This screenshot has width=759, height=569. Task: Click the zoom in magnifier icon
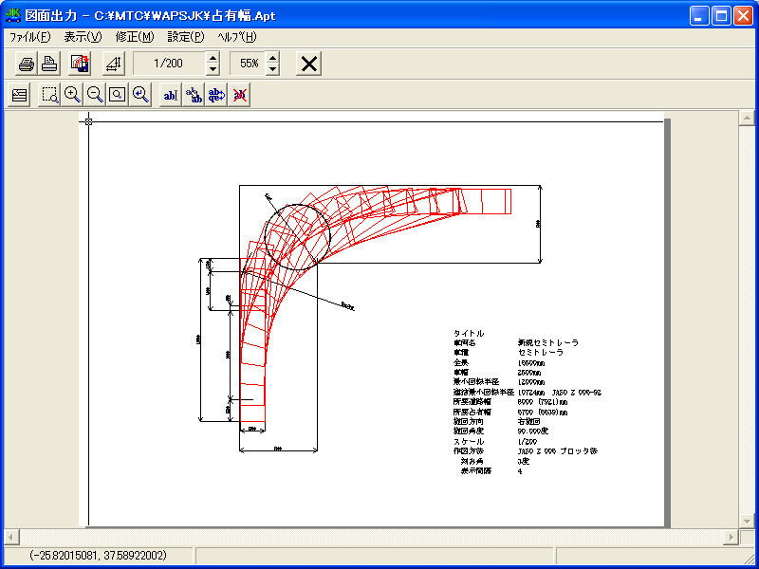pyautogui.click(x=72, y=95)
